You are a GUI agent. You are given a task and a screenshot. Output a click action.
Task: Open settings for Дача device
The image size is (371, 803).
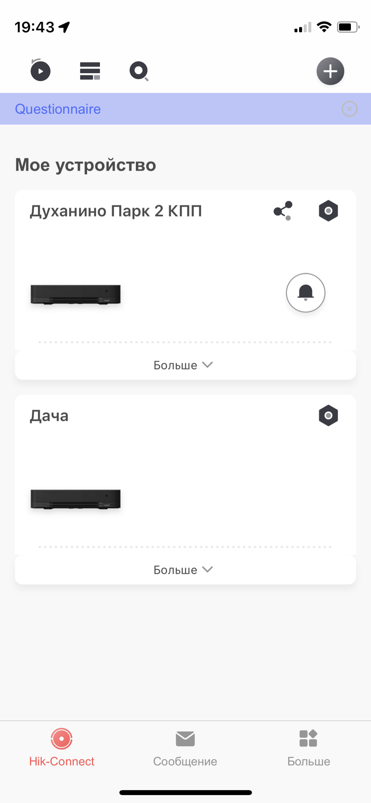click(x=328, y=416)
